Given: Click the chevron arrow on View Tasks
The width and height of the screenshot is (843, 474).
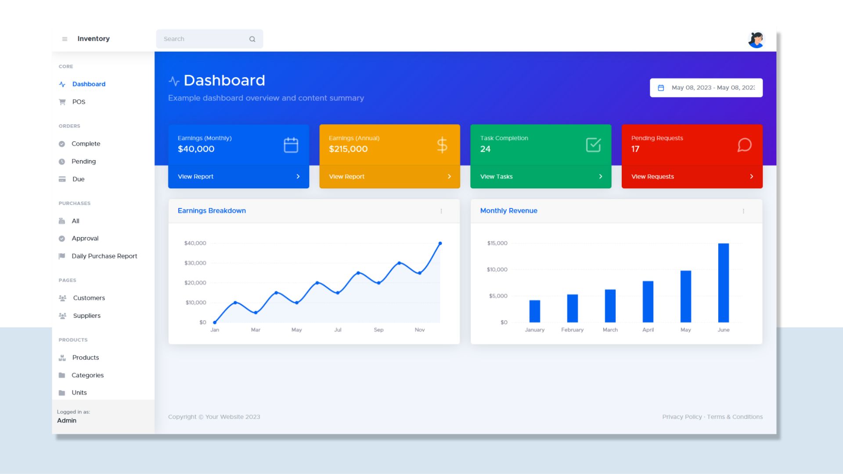Looking at the screenshot, I should point(600,176).
